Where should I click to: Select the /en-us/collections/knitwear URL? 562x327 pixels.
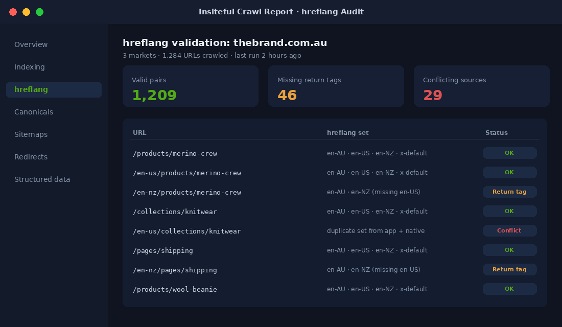point(186,231)
